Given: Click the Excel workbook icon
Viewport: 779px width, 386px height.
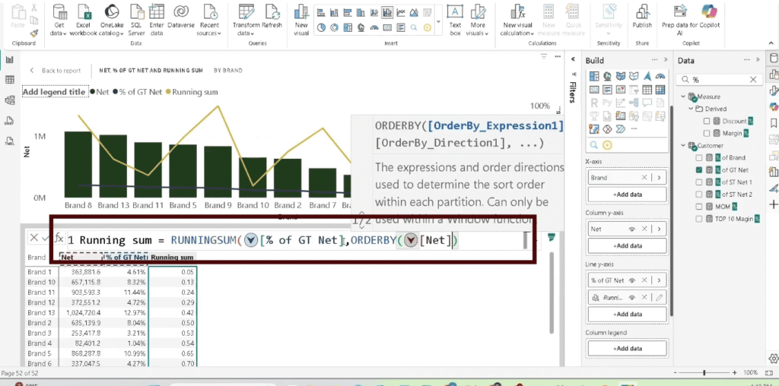Looking at the screenshot, I should [x=83, y=11].
